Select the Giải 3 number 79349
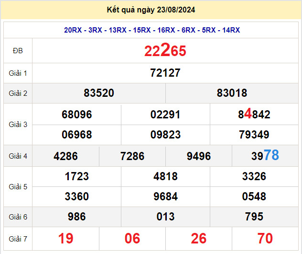This screenshot has width=302, height=254. tap(254, 135)
